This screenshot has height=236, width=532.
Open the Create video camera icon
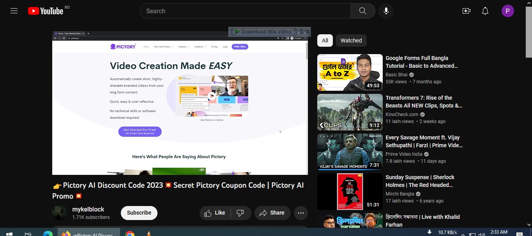pyautogui.click(x=467, y=11)
